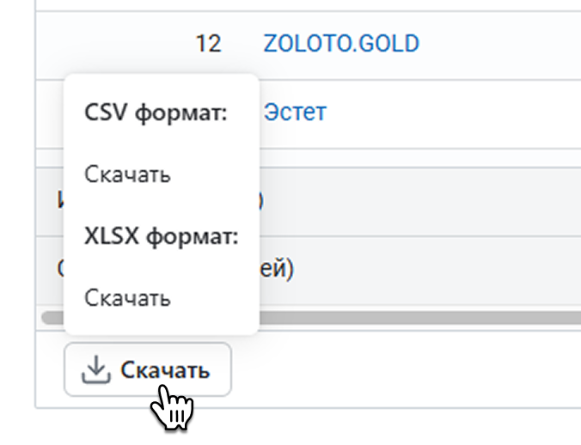Click the blank cell left of number 12
581x445 pixels.
tap(112, 43)
